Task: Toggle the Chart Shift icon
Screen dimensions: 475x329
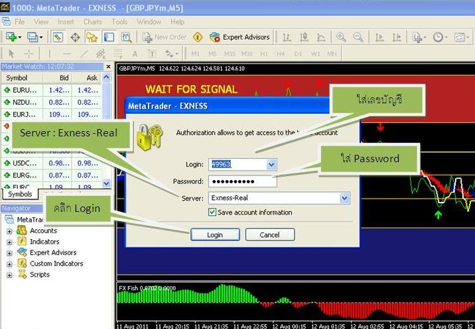Action: [397, 37]
